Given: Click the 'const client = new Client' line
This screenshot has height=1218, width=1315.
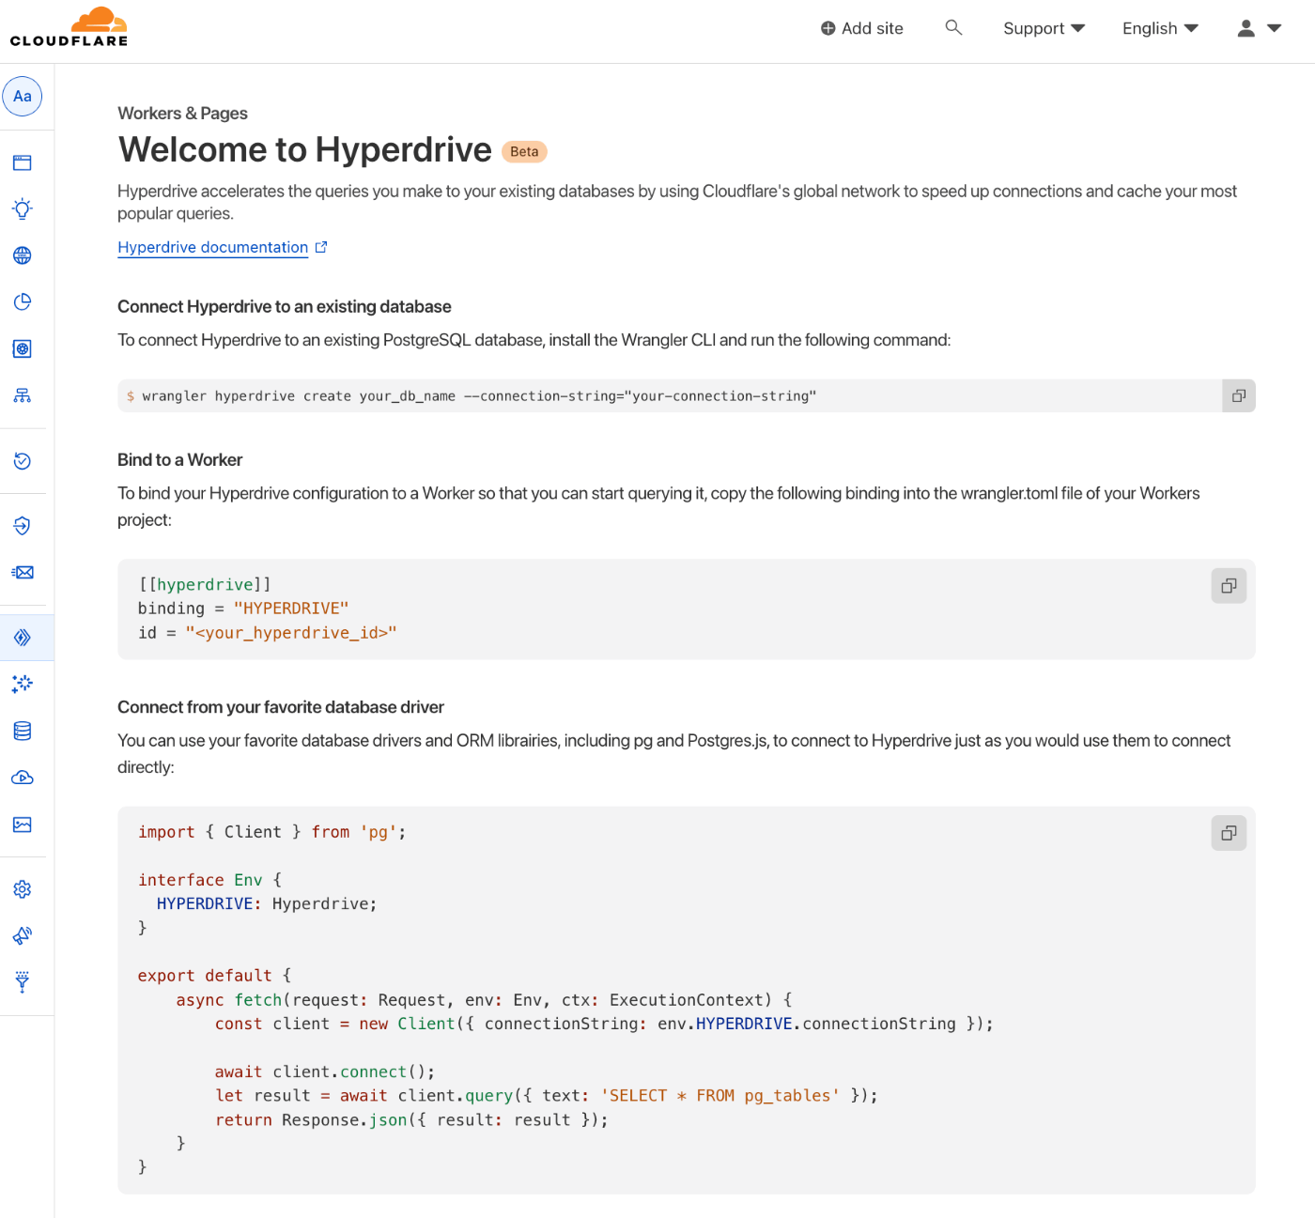Looking at the screenshot, I should coord(604,1024).
